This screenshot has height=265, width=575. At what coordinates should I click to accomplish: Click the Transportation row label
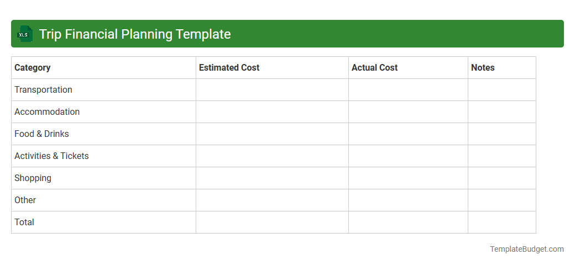click(x=43, y=89)
